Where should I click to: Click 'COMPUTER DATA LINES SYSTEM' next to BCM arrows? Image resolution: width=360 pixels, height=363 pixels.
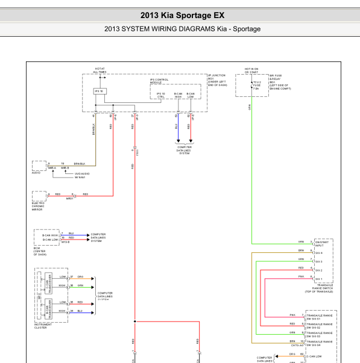[98, 238]
